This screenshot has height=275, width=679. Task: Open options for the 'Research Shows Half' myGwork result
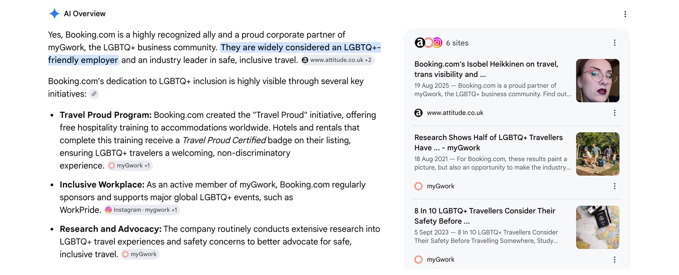(614, 186)
